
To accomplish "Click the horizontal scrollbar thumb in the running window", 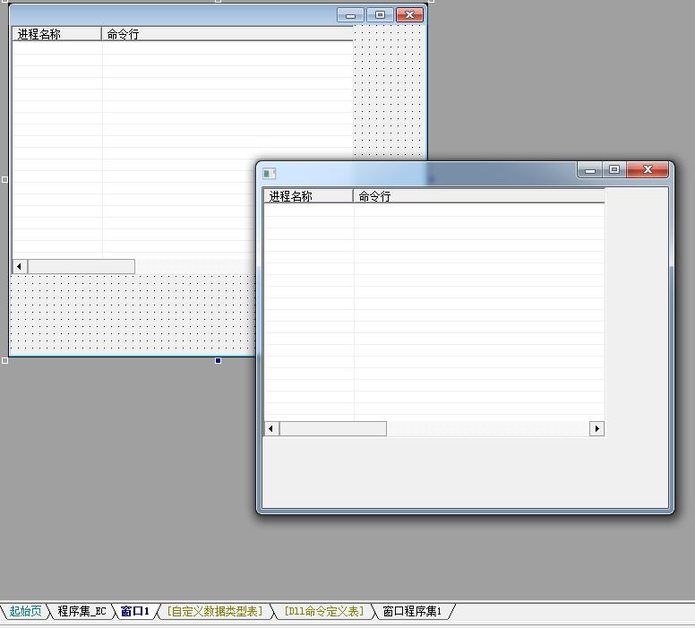I will [333, 428].
